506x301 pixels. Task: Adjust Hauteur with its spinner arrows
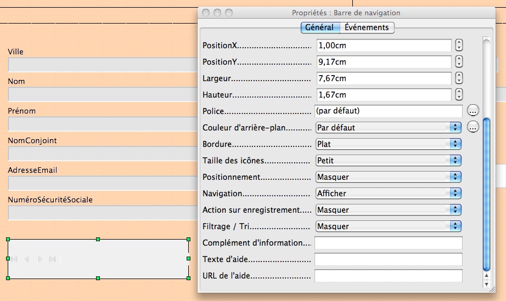459,95
